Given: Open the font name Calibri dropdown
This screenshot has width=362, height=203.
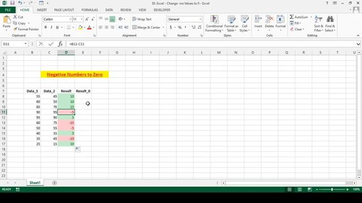Looking at the screenshot, I should pyautogui.click(x=70, y=19).
